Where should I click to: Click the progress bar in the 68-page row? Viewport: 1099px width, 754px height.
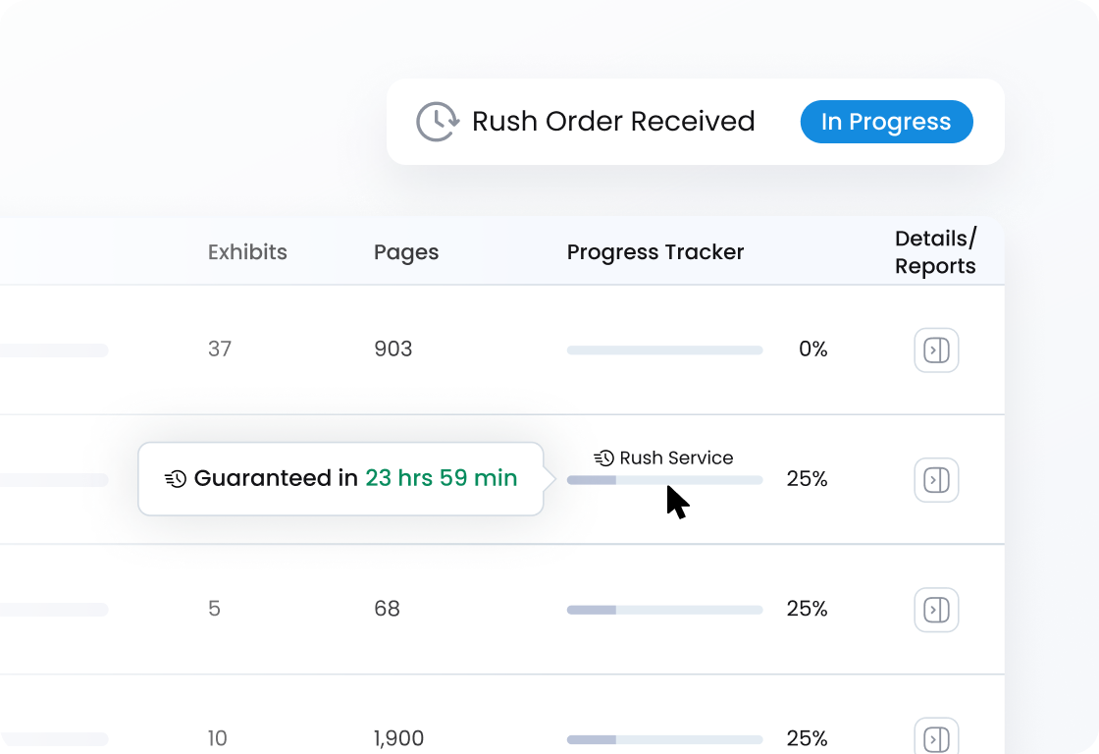click(664, 610)
